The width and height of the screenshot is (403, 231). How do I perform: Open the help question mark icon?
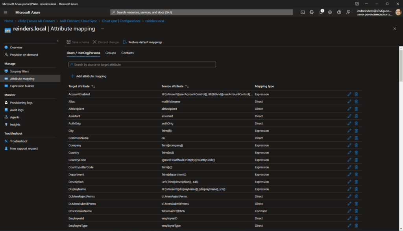click(x=339, y=12)
